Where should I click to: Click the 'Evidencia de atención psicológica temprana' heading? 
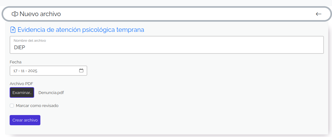pos(81,30)
